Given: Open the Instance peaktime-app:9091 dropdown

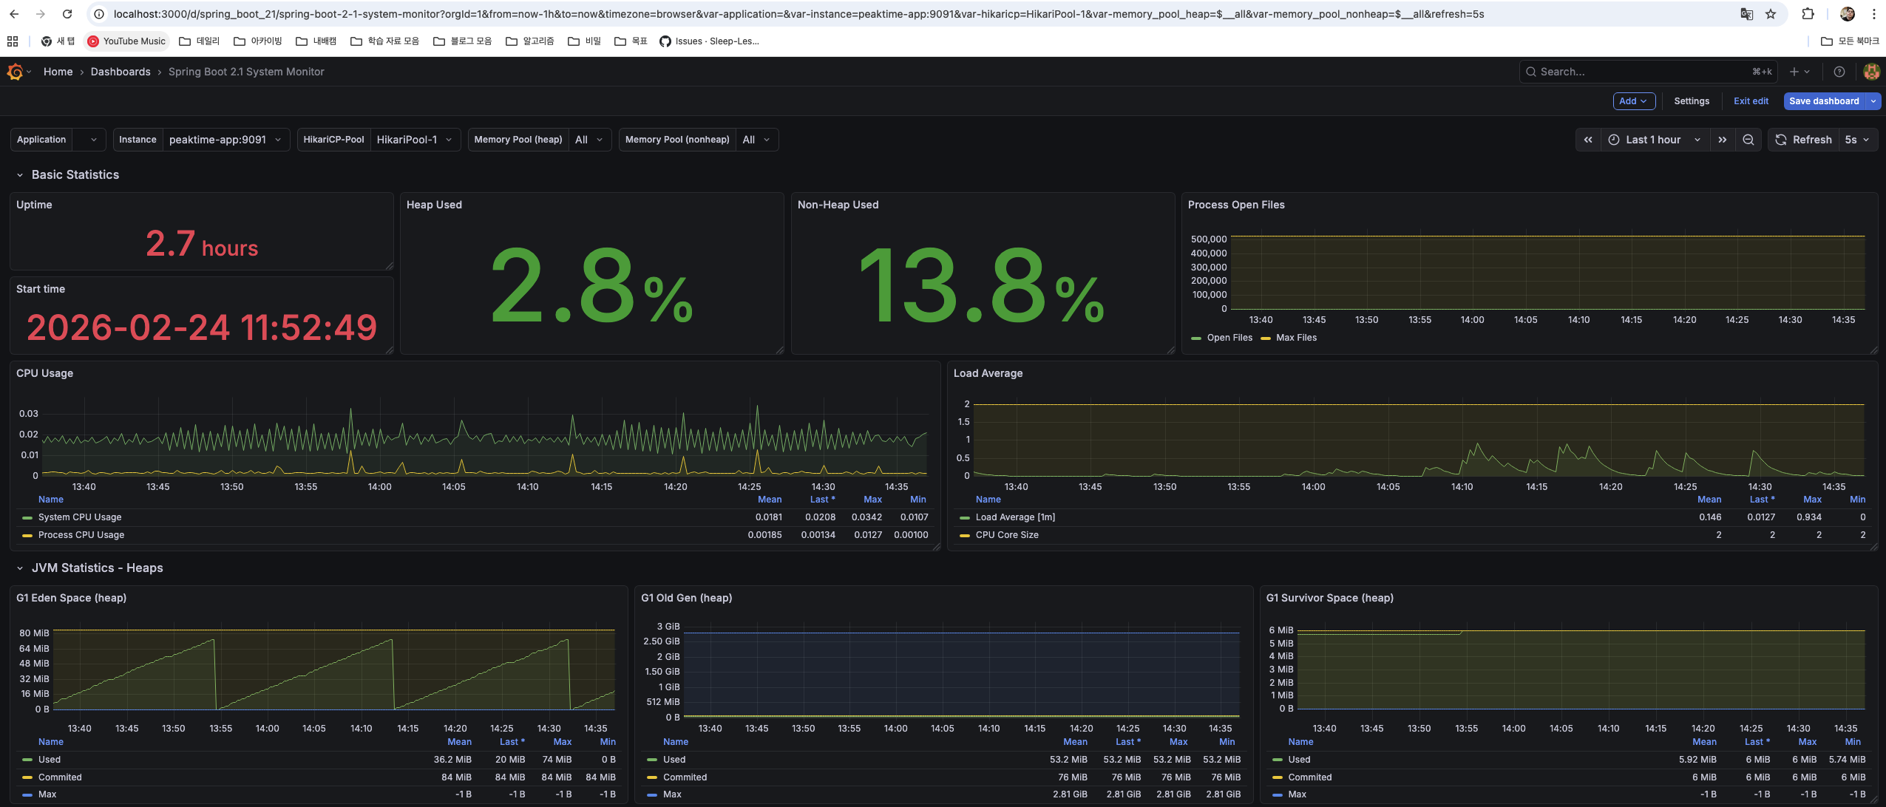Looking at the screenshot, I should 225,140.
